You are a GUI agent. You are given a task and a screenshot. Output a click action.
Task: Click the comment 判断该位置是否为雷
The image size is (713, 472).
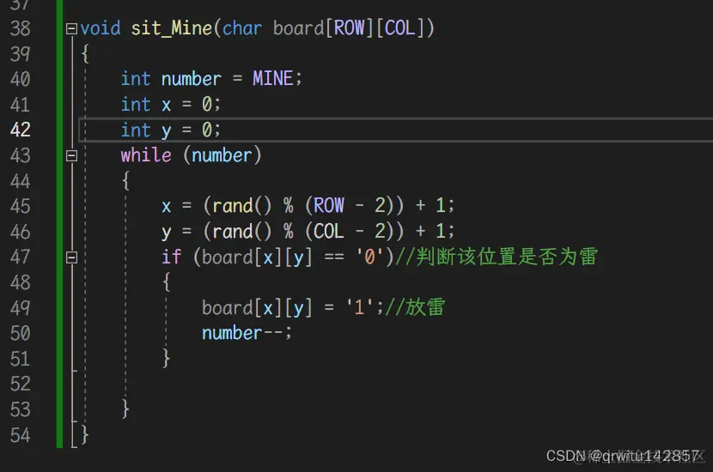point(497,257)
